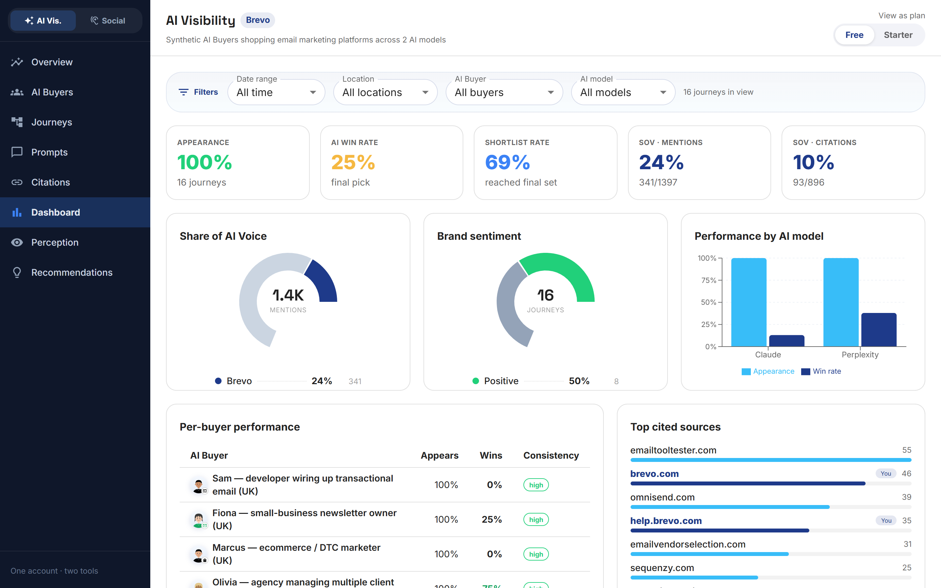Switch to Social tool

108,21
